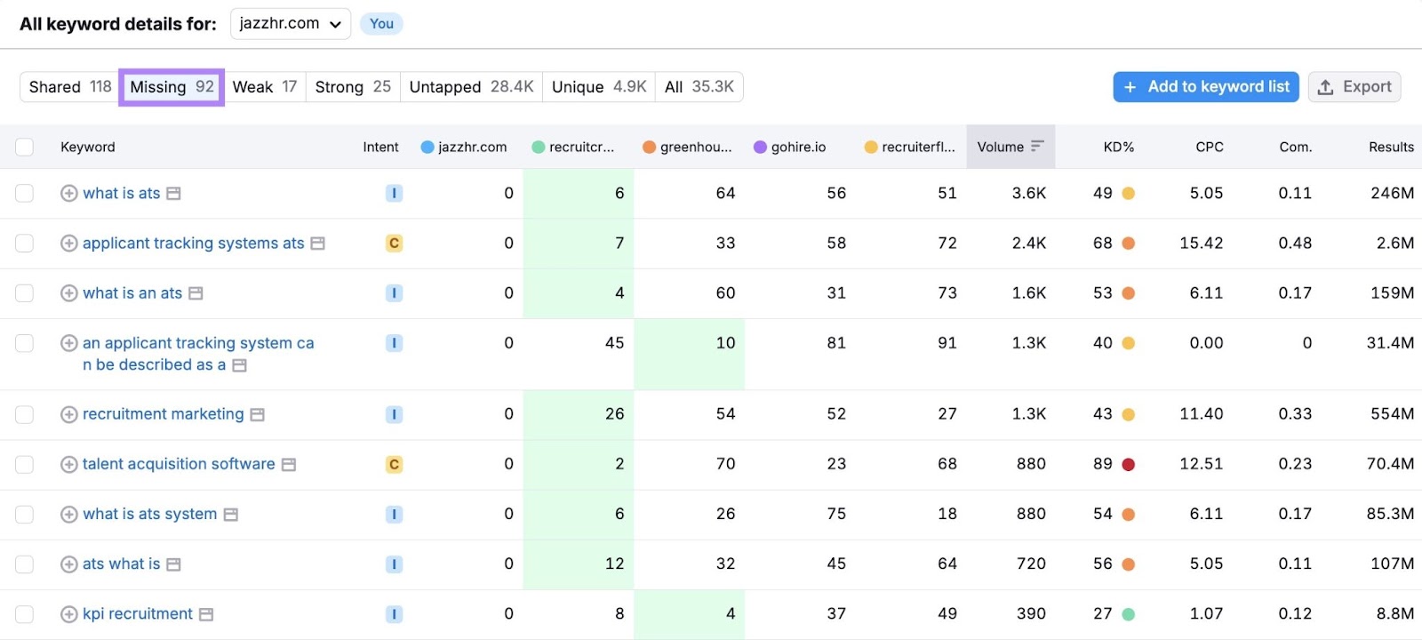Open the Unique 4.9K tab
Image resolution: width=1422 pixels, height=640 pixels.
(x=599, y=86)
